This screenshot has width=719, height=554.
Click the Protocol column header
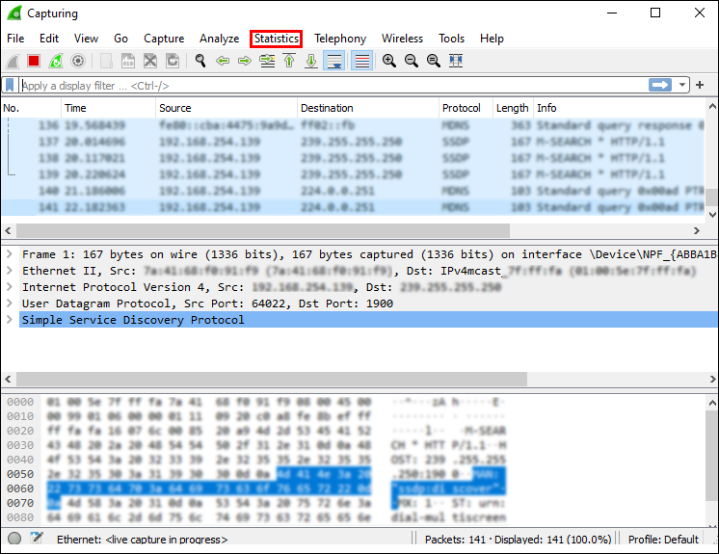(461, 108)
